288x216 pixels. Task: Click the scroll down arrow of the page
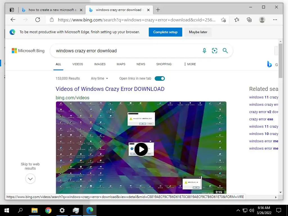[280, 192]
